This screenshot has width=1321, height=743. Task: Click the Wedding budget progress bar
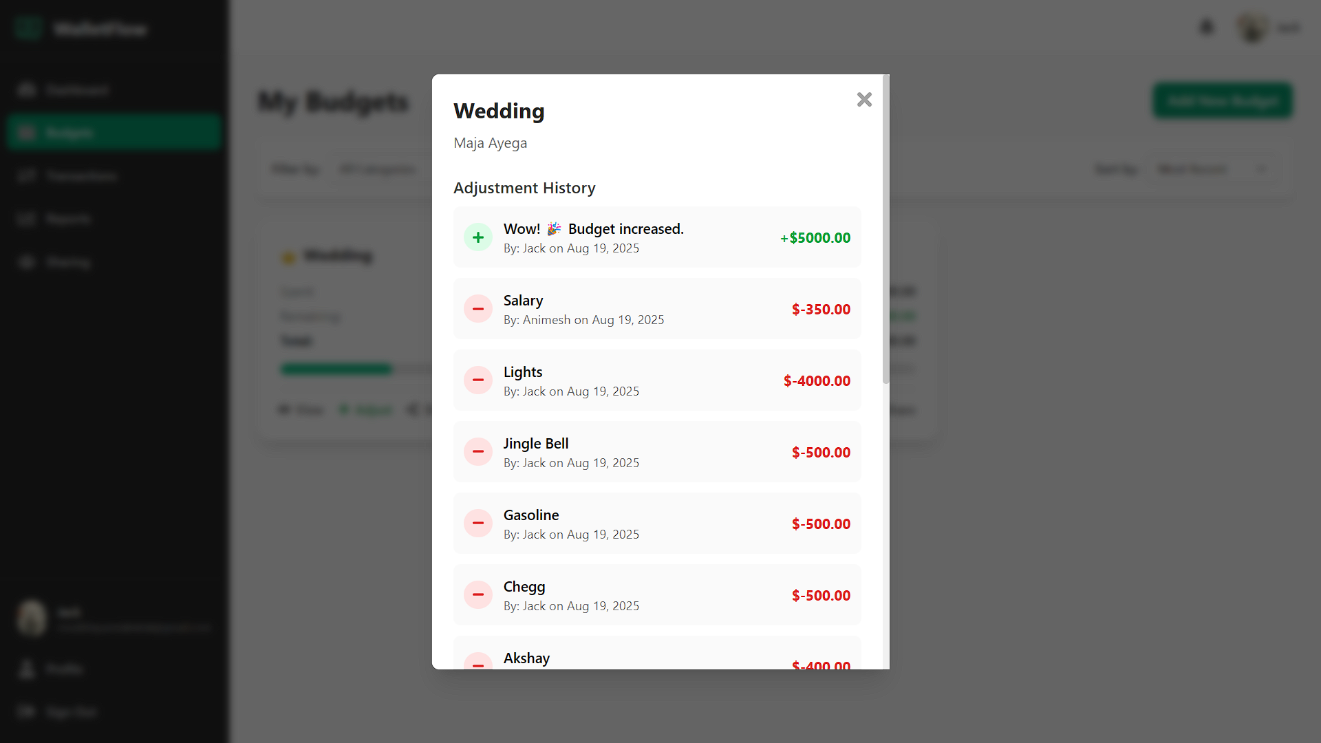pos(356,369)
